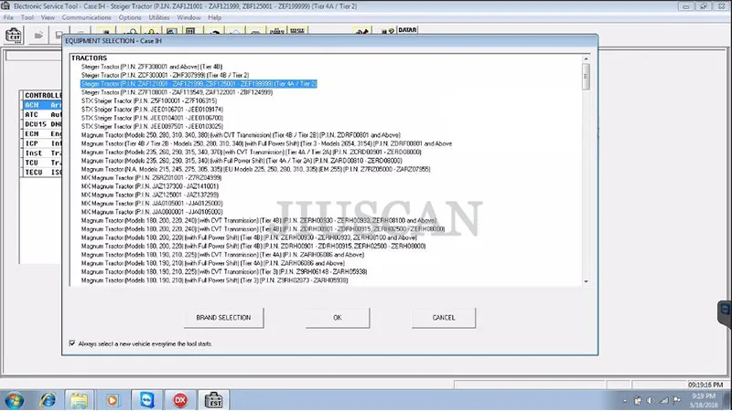Select MX Magnum Tractor Z6RZ01001 - Z7RZ04999
The width and height of the screenshot is (732, 411).
[x=151, y=177]
